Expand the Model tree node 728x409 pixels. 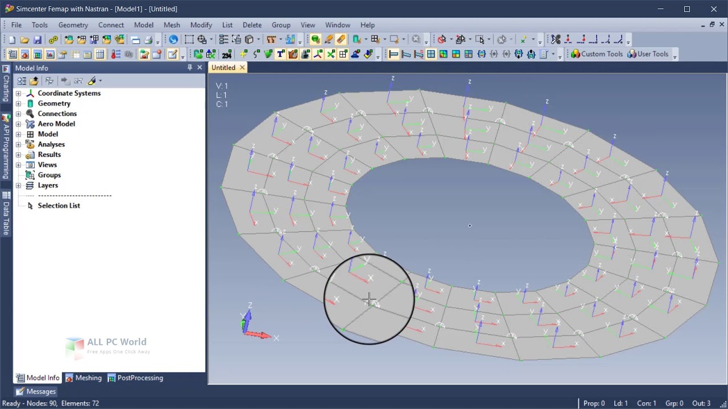[x=18, y=134]
